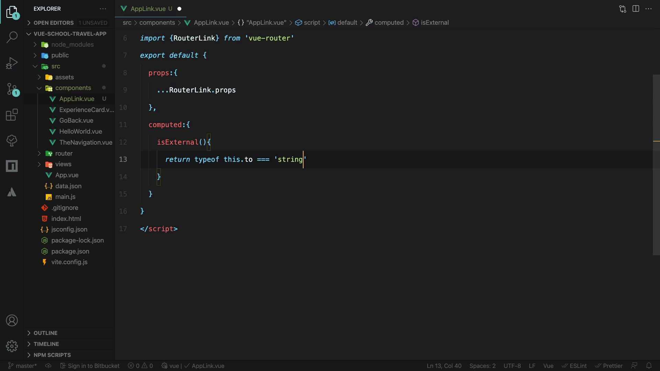Open the Extensions view
Image resolution: width=660 pixels, height=371 pixels.
(x=12, y=115)
